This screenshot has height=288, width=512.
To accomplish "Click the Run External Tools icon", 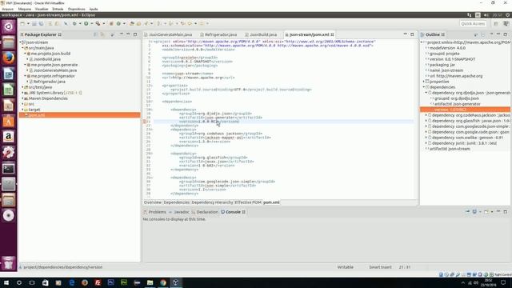I will click(x=98, y=23).
